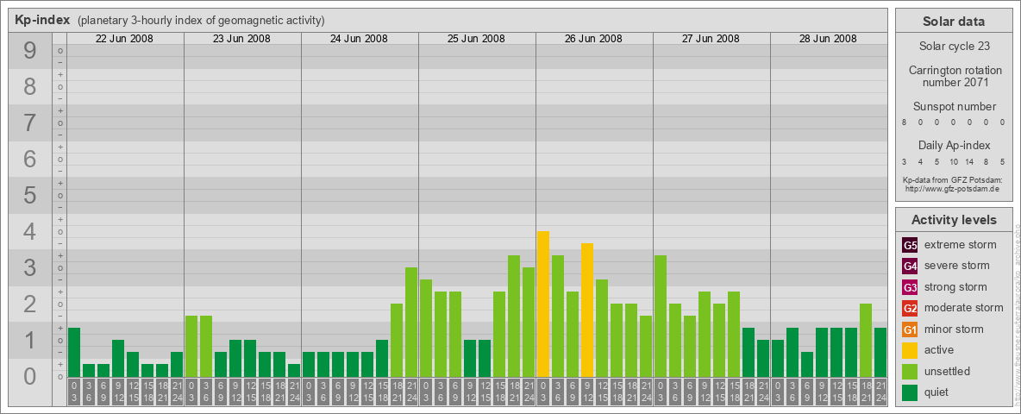Click Carrington rotation number 2071 text
The width and height of the screenshot is (1021, 414).
[x=955, y=76]
